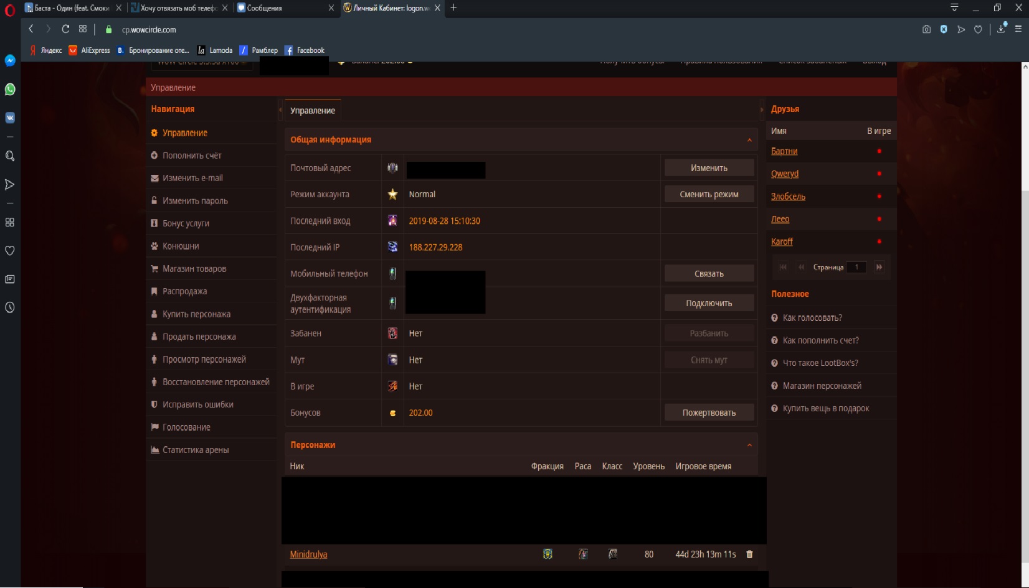This screenshot has height=588, width=1029.
Task: Open WhatsApp in the Opera sidebar
Action: [10, 89]
